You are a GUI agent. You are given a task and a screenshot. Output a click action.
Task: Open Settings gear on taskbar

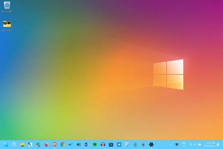point(151,144)
